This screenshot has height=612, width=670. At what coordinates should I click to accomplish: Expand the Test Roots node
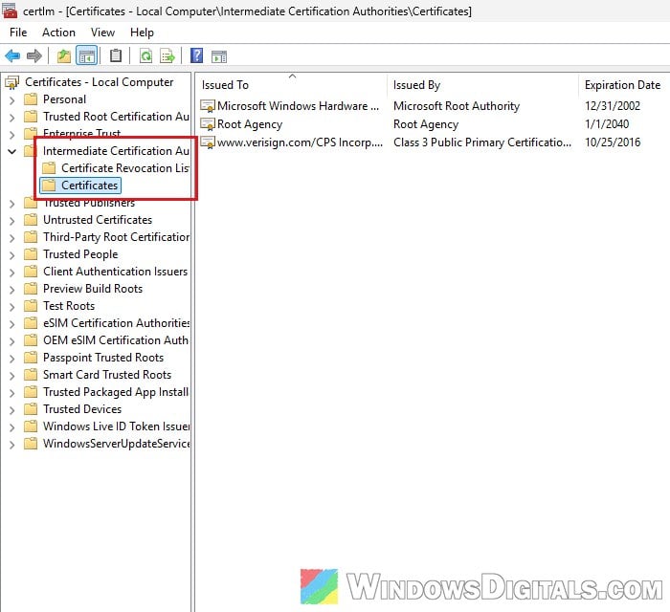[11, 307]
